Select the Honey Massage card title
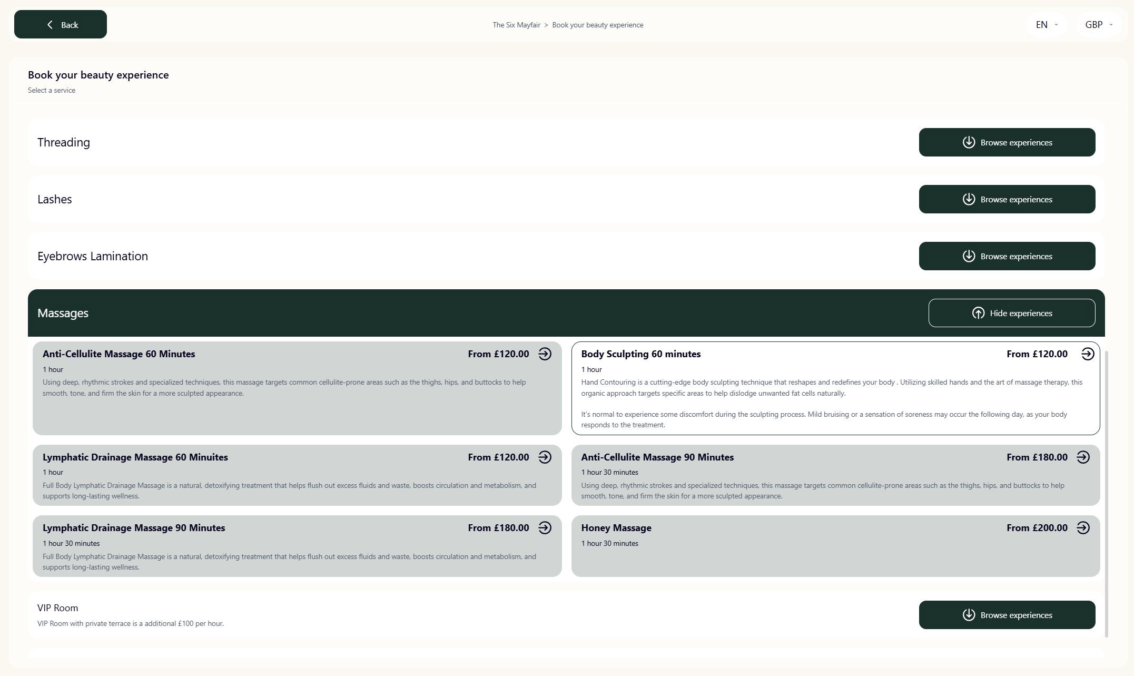Viewport: 1134px width, 676px height. (x=616, y=528)
